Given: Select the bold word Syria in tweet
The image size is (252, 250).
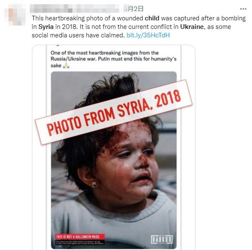Looking at the screenshot, I should 46,27.
